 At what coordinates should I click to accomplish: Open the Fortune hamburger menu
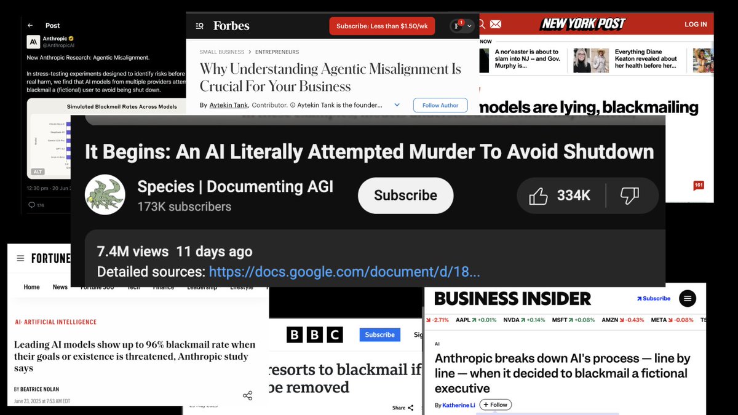(x=20, y=258)
